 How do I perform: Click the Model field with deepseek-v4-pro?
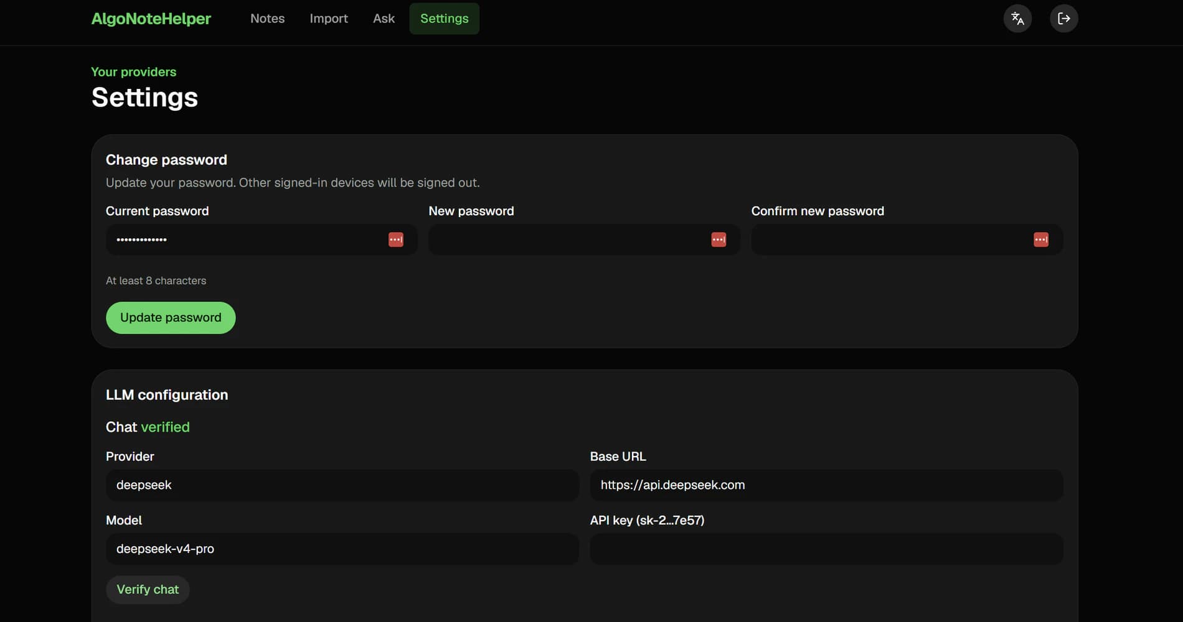[x=342, y=549]
